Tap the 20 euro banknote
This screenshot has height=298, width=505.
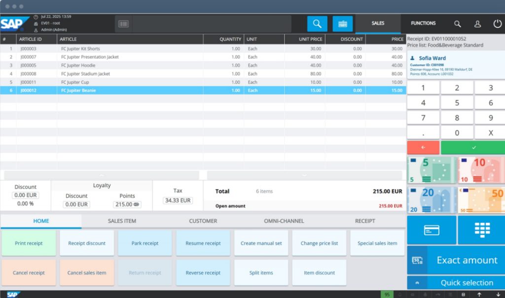432,200
